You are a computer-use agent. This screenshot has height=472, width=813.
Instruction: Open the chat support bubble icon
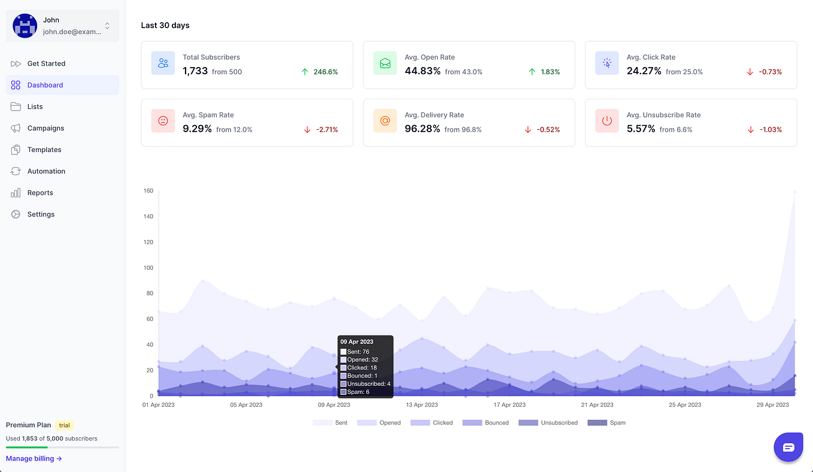788,447
